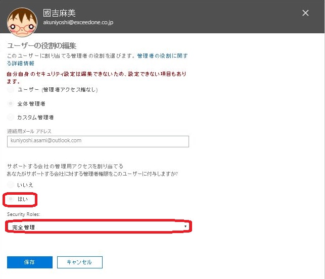This screenshot has width=325, height=279.
Task: Click the 連絡用メール アドレス input field
Action: [x=98, y=141]
